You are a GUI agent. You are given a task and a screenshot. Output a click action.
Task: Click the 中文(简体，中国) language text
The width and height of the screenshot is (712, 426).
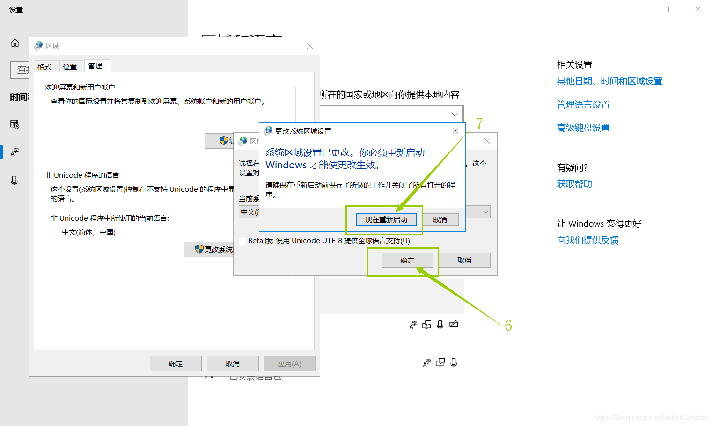[88, 232]
